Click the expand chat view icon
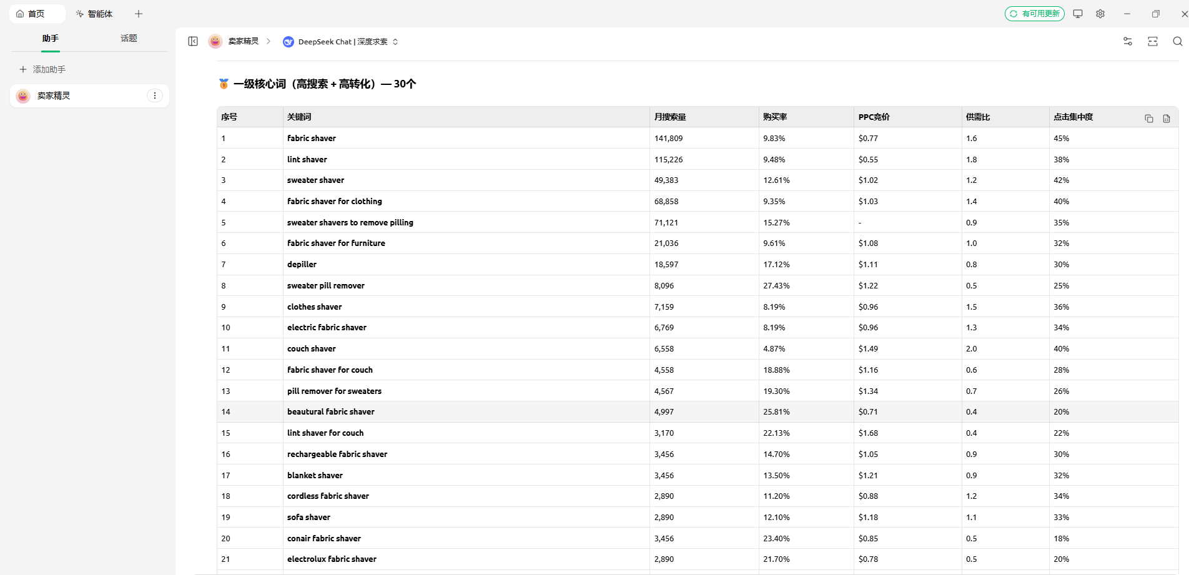This screenshot has height=575, width=1189. (x=1152, y=41)
